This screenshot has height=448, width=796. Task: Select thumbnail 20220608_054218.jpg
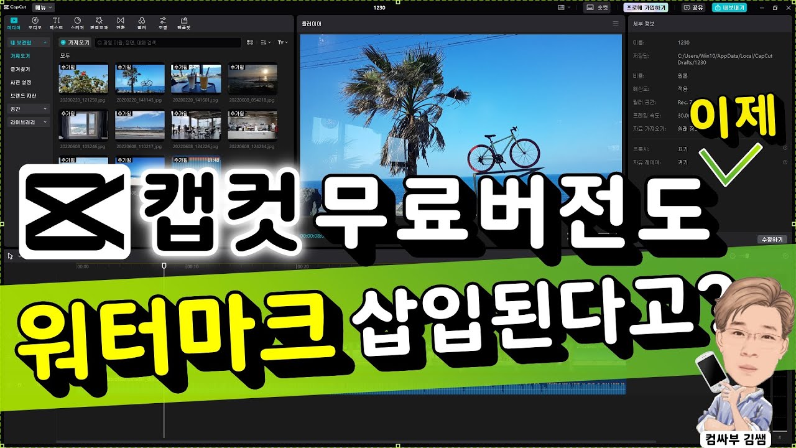tap(252, 78)
